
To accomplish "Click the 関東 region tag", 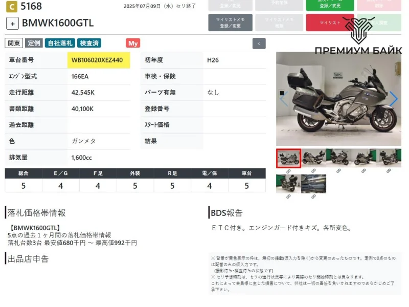I will coord(14,43).
